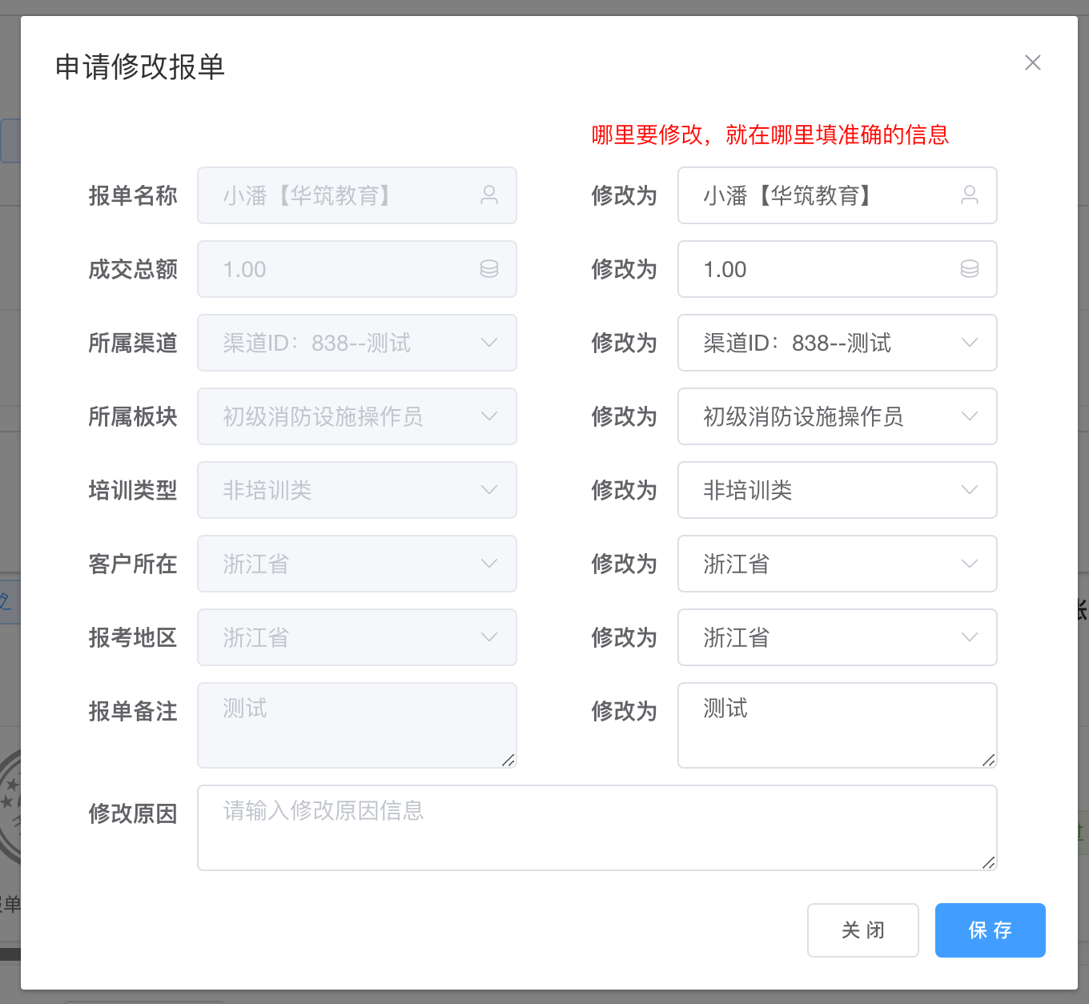Click the 保存 button
1089x1004 pixels.
[990, 930]
